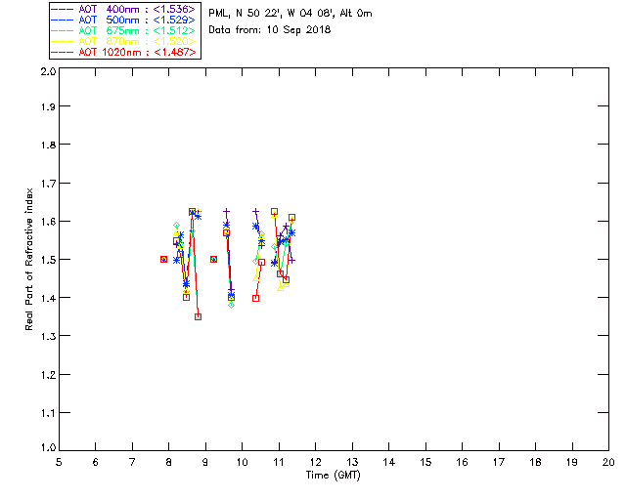
Task: Click the x-axis tick label 18
Action: pyautogui.click(x=535, y=462)
